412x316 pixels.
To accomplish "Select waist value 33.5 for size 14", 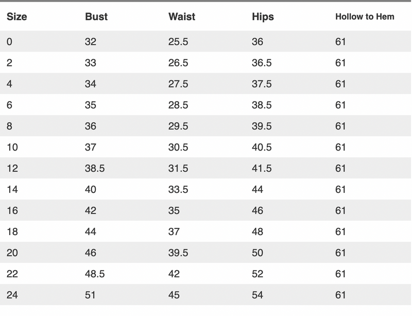I will tap(178, 190).
